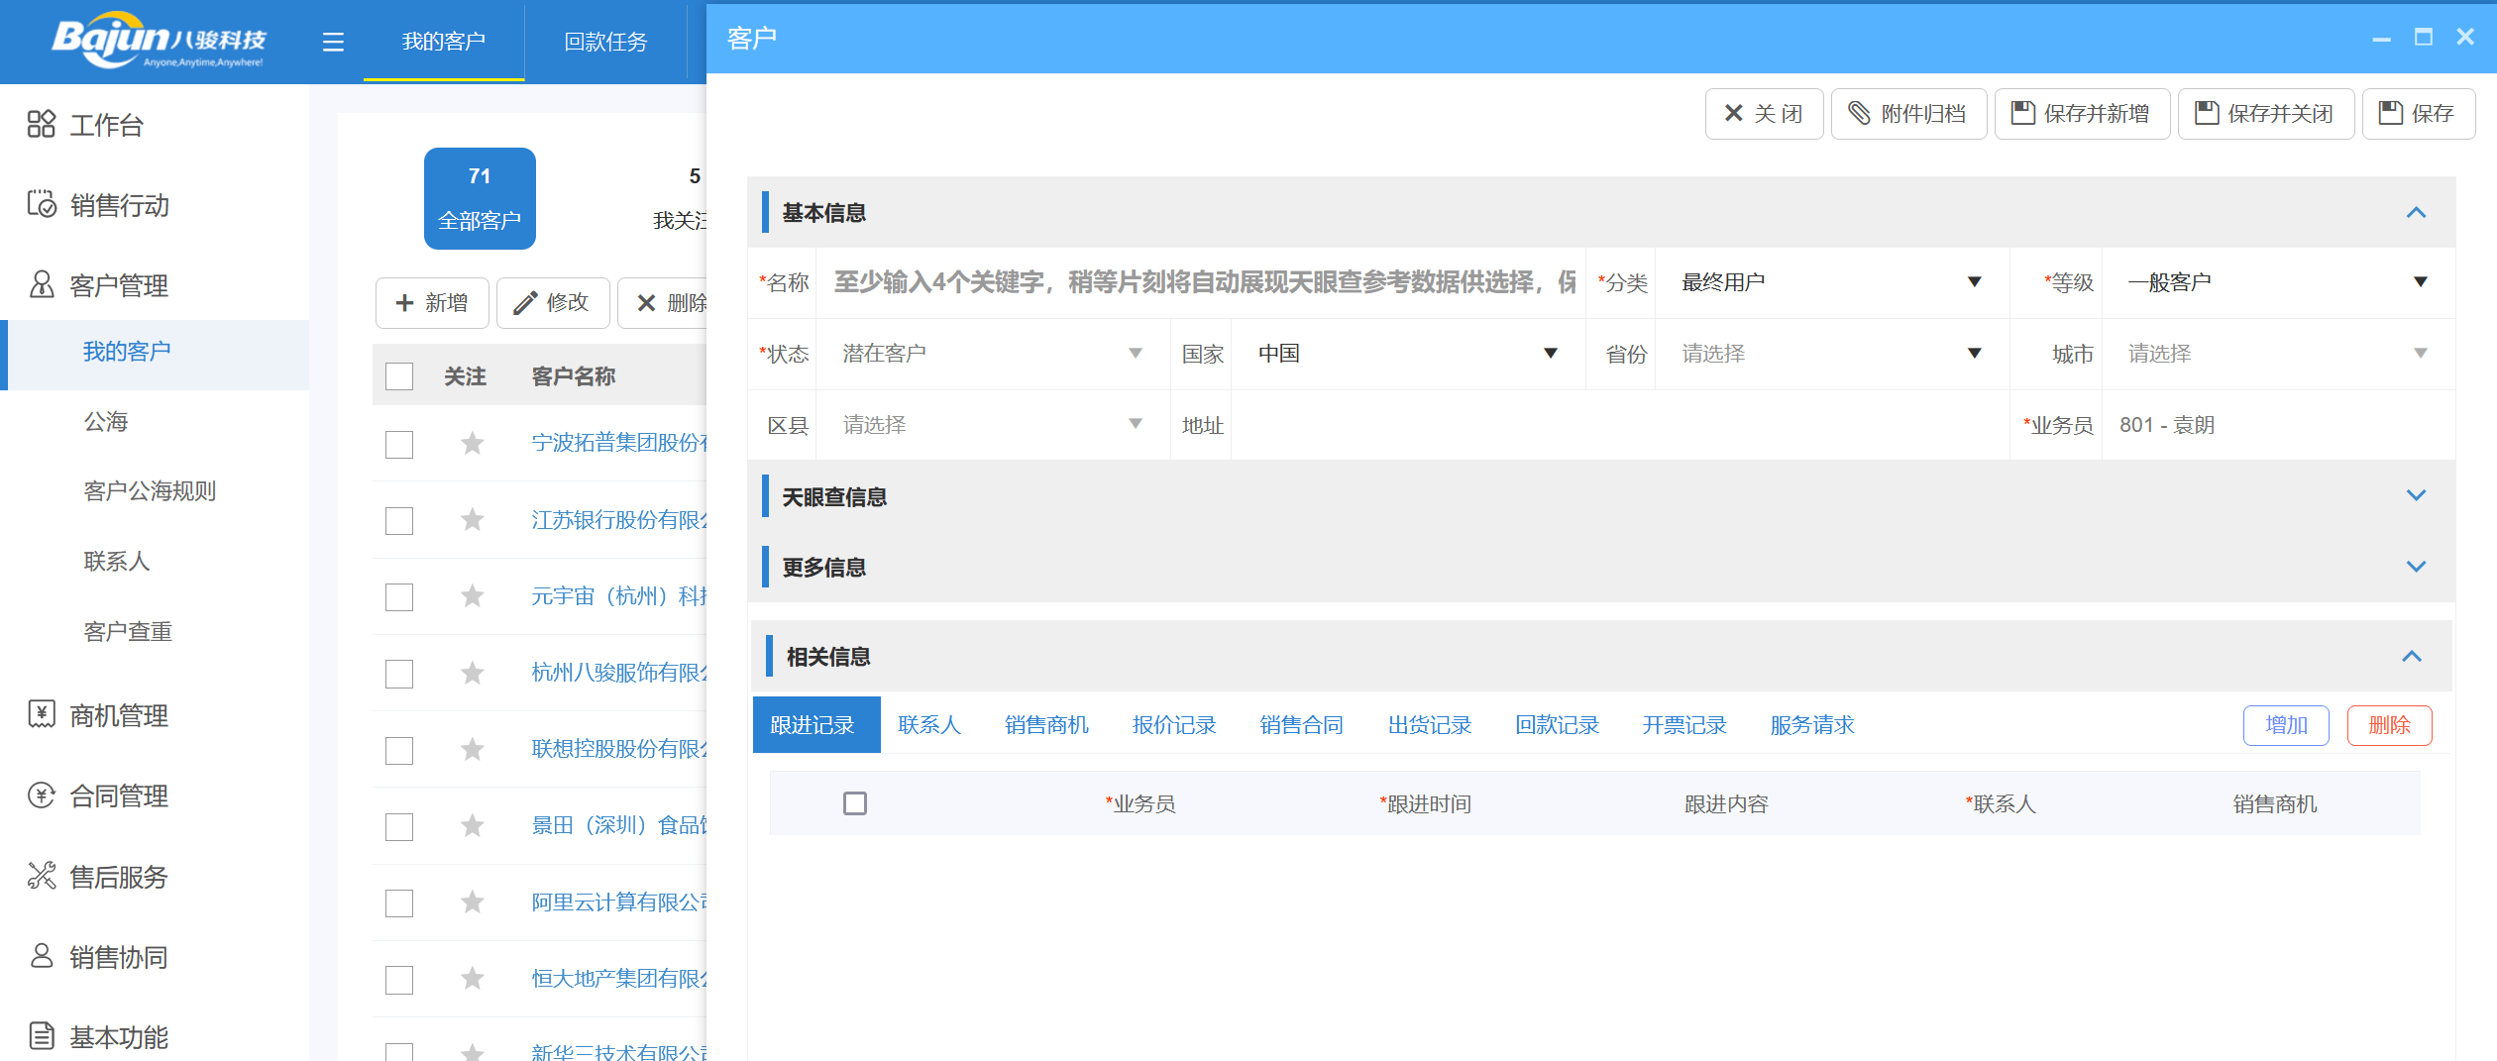Click the 增加 button
The image size is (2497, 1061).
click(x=2286, y=724)
